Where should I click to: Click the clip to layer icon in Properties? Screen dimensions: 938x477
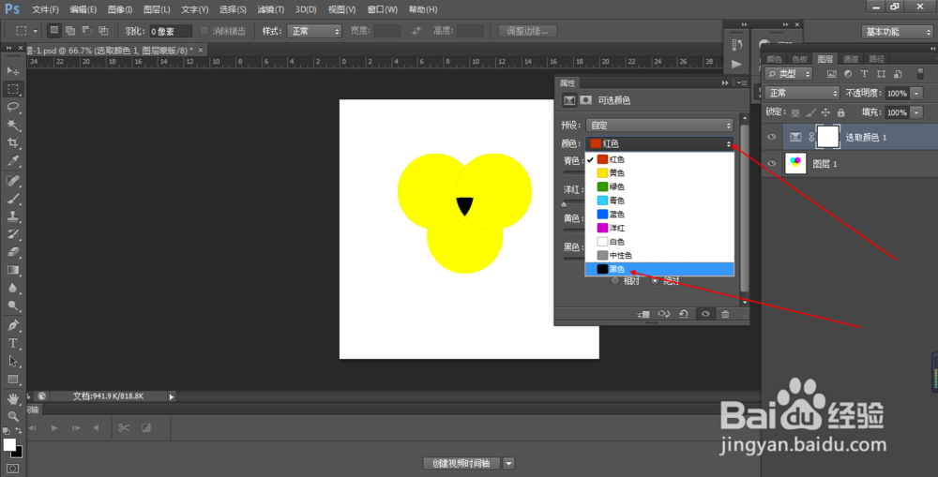[643, 315]
